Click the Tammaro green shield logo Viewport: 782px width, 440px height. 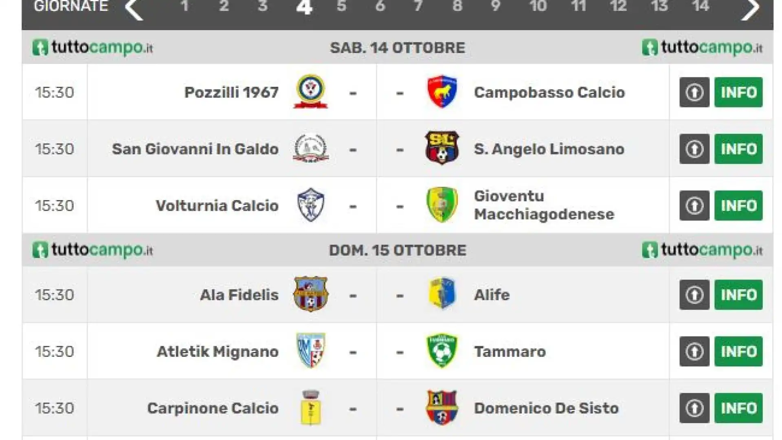442,350
